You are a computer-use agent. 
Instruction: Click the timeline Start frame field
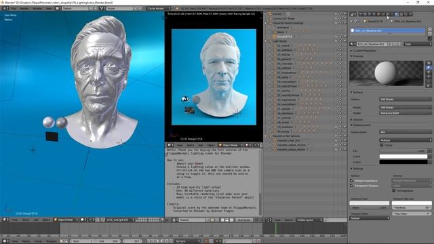(83, 241)
